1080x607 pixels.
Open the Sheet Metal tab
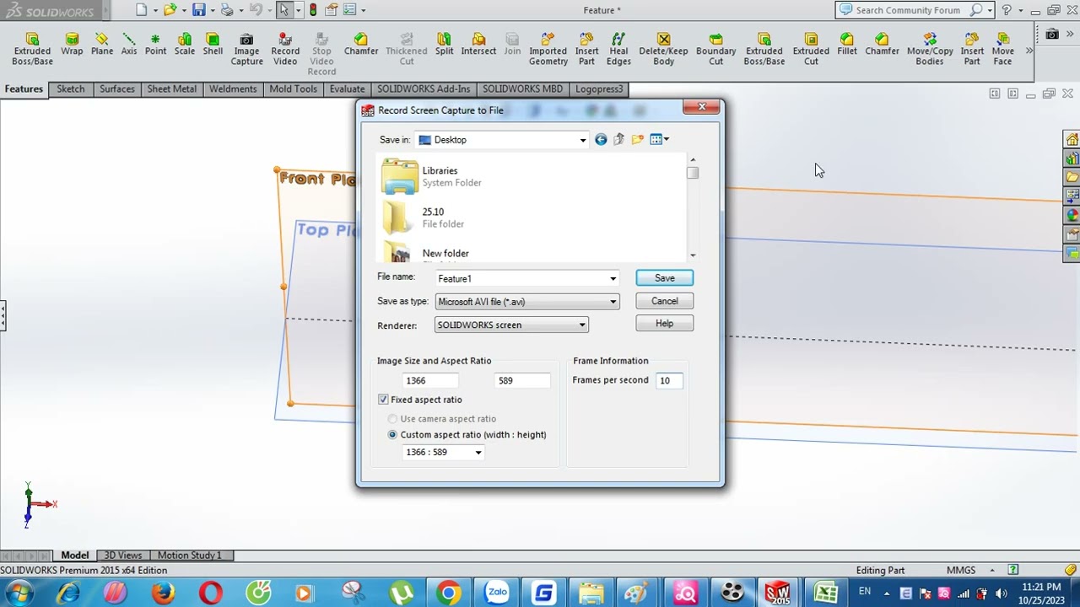pyautogui.click(x=171, y=89)
